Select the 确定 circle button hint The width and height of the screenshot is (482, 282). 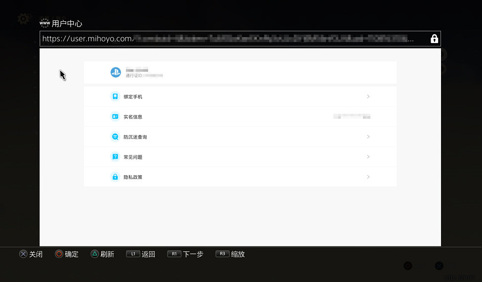(x=67, y=254)
